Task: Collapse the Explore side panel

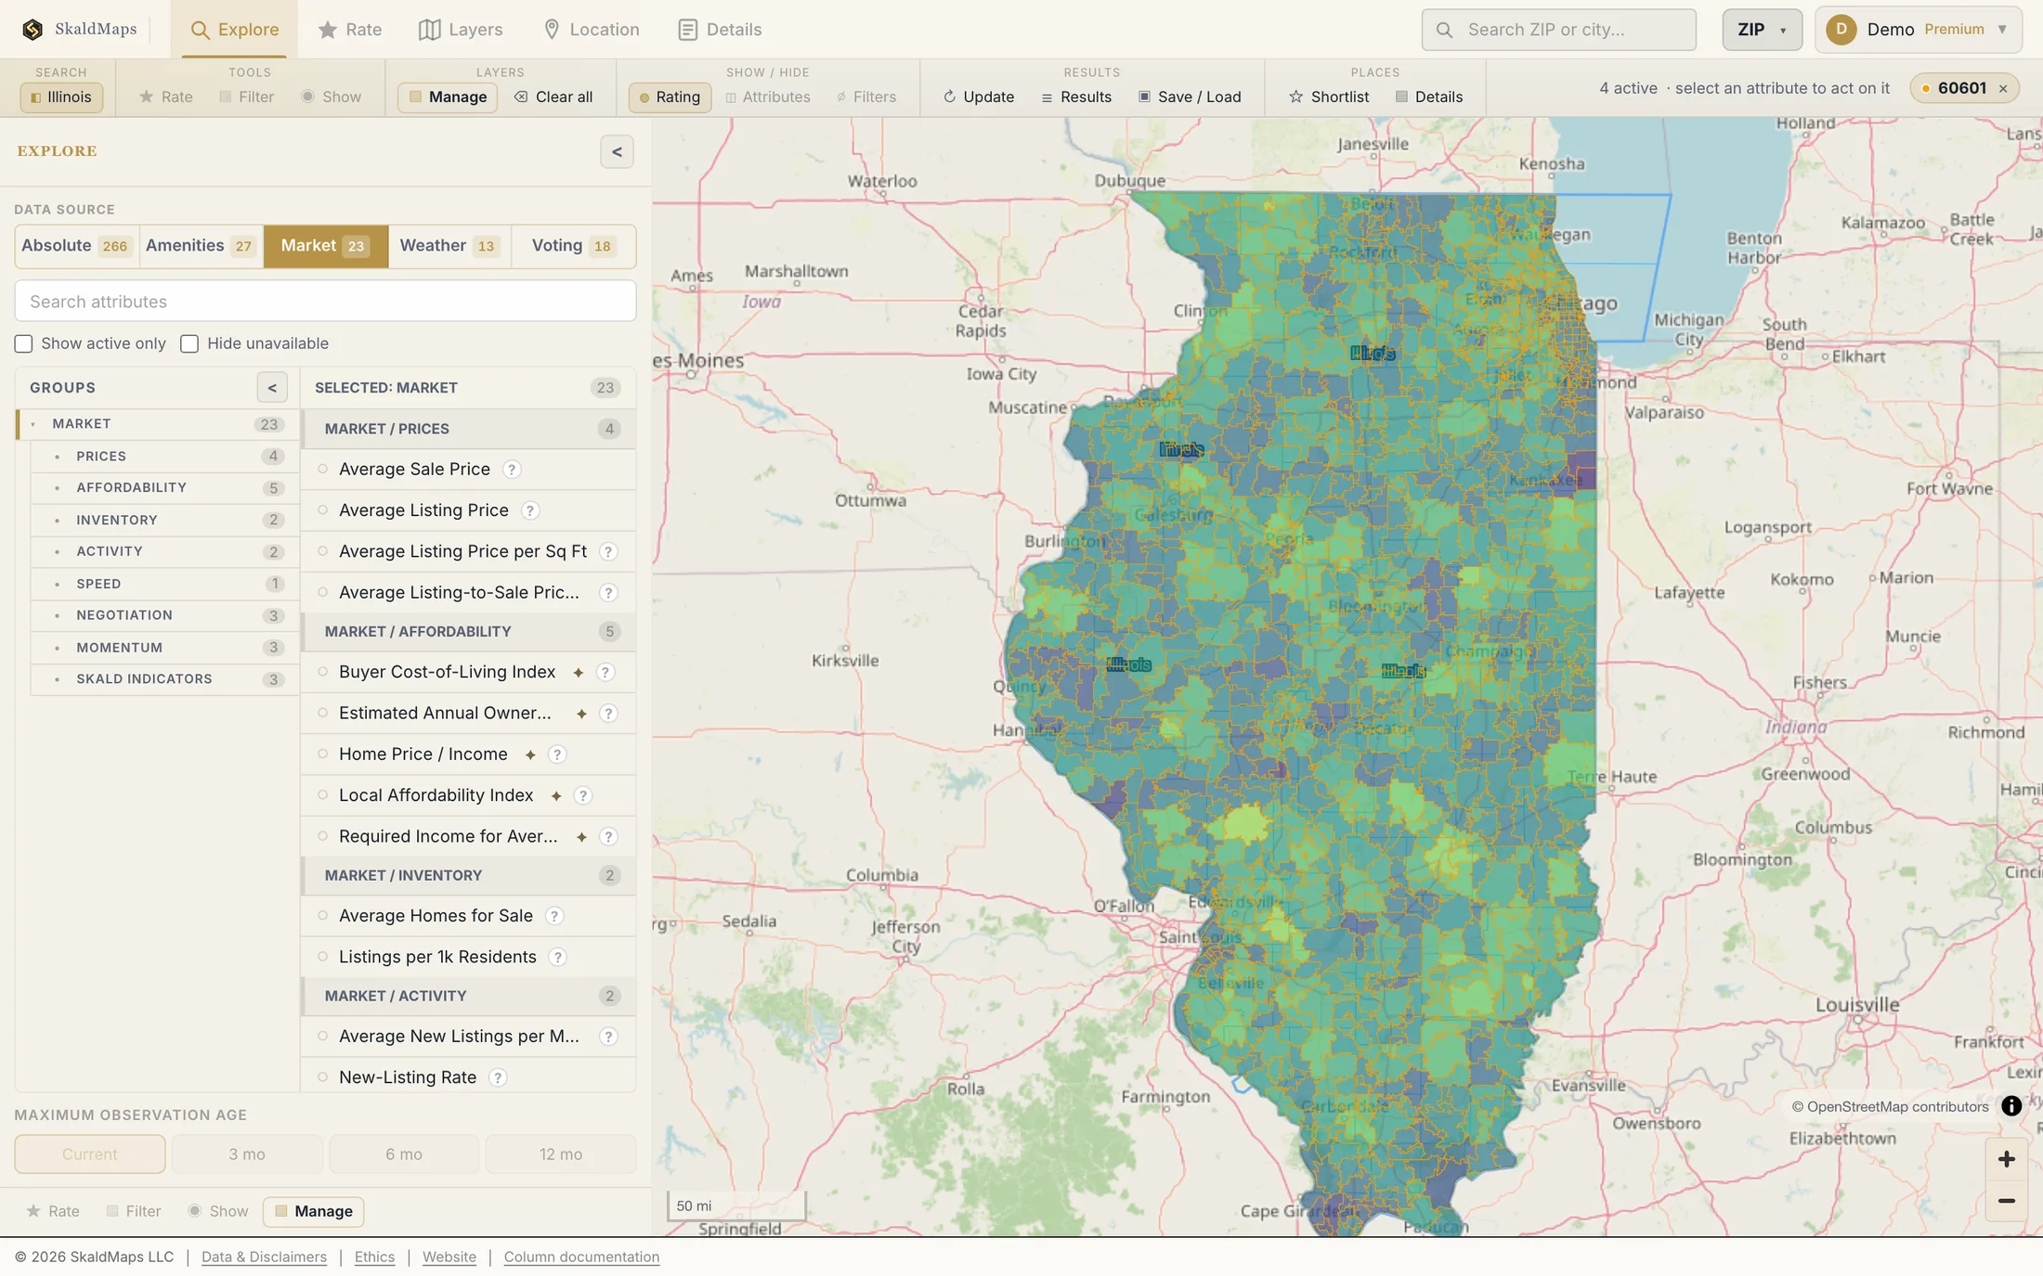Action: coord(617,151)
